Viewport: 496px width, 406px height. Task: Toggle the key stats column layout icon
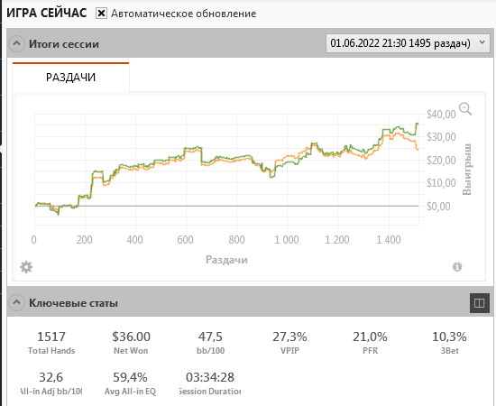tap(480, 303)
